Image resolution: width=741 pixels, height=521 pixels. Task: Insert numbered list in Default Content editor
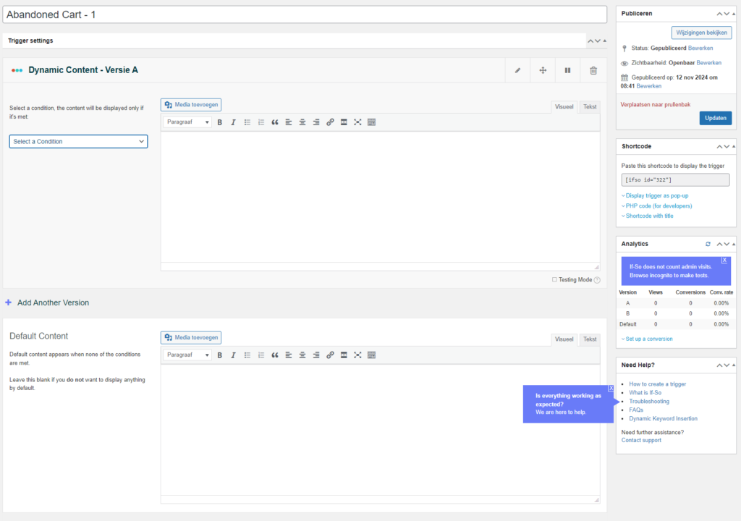(261, 355)
